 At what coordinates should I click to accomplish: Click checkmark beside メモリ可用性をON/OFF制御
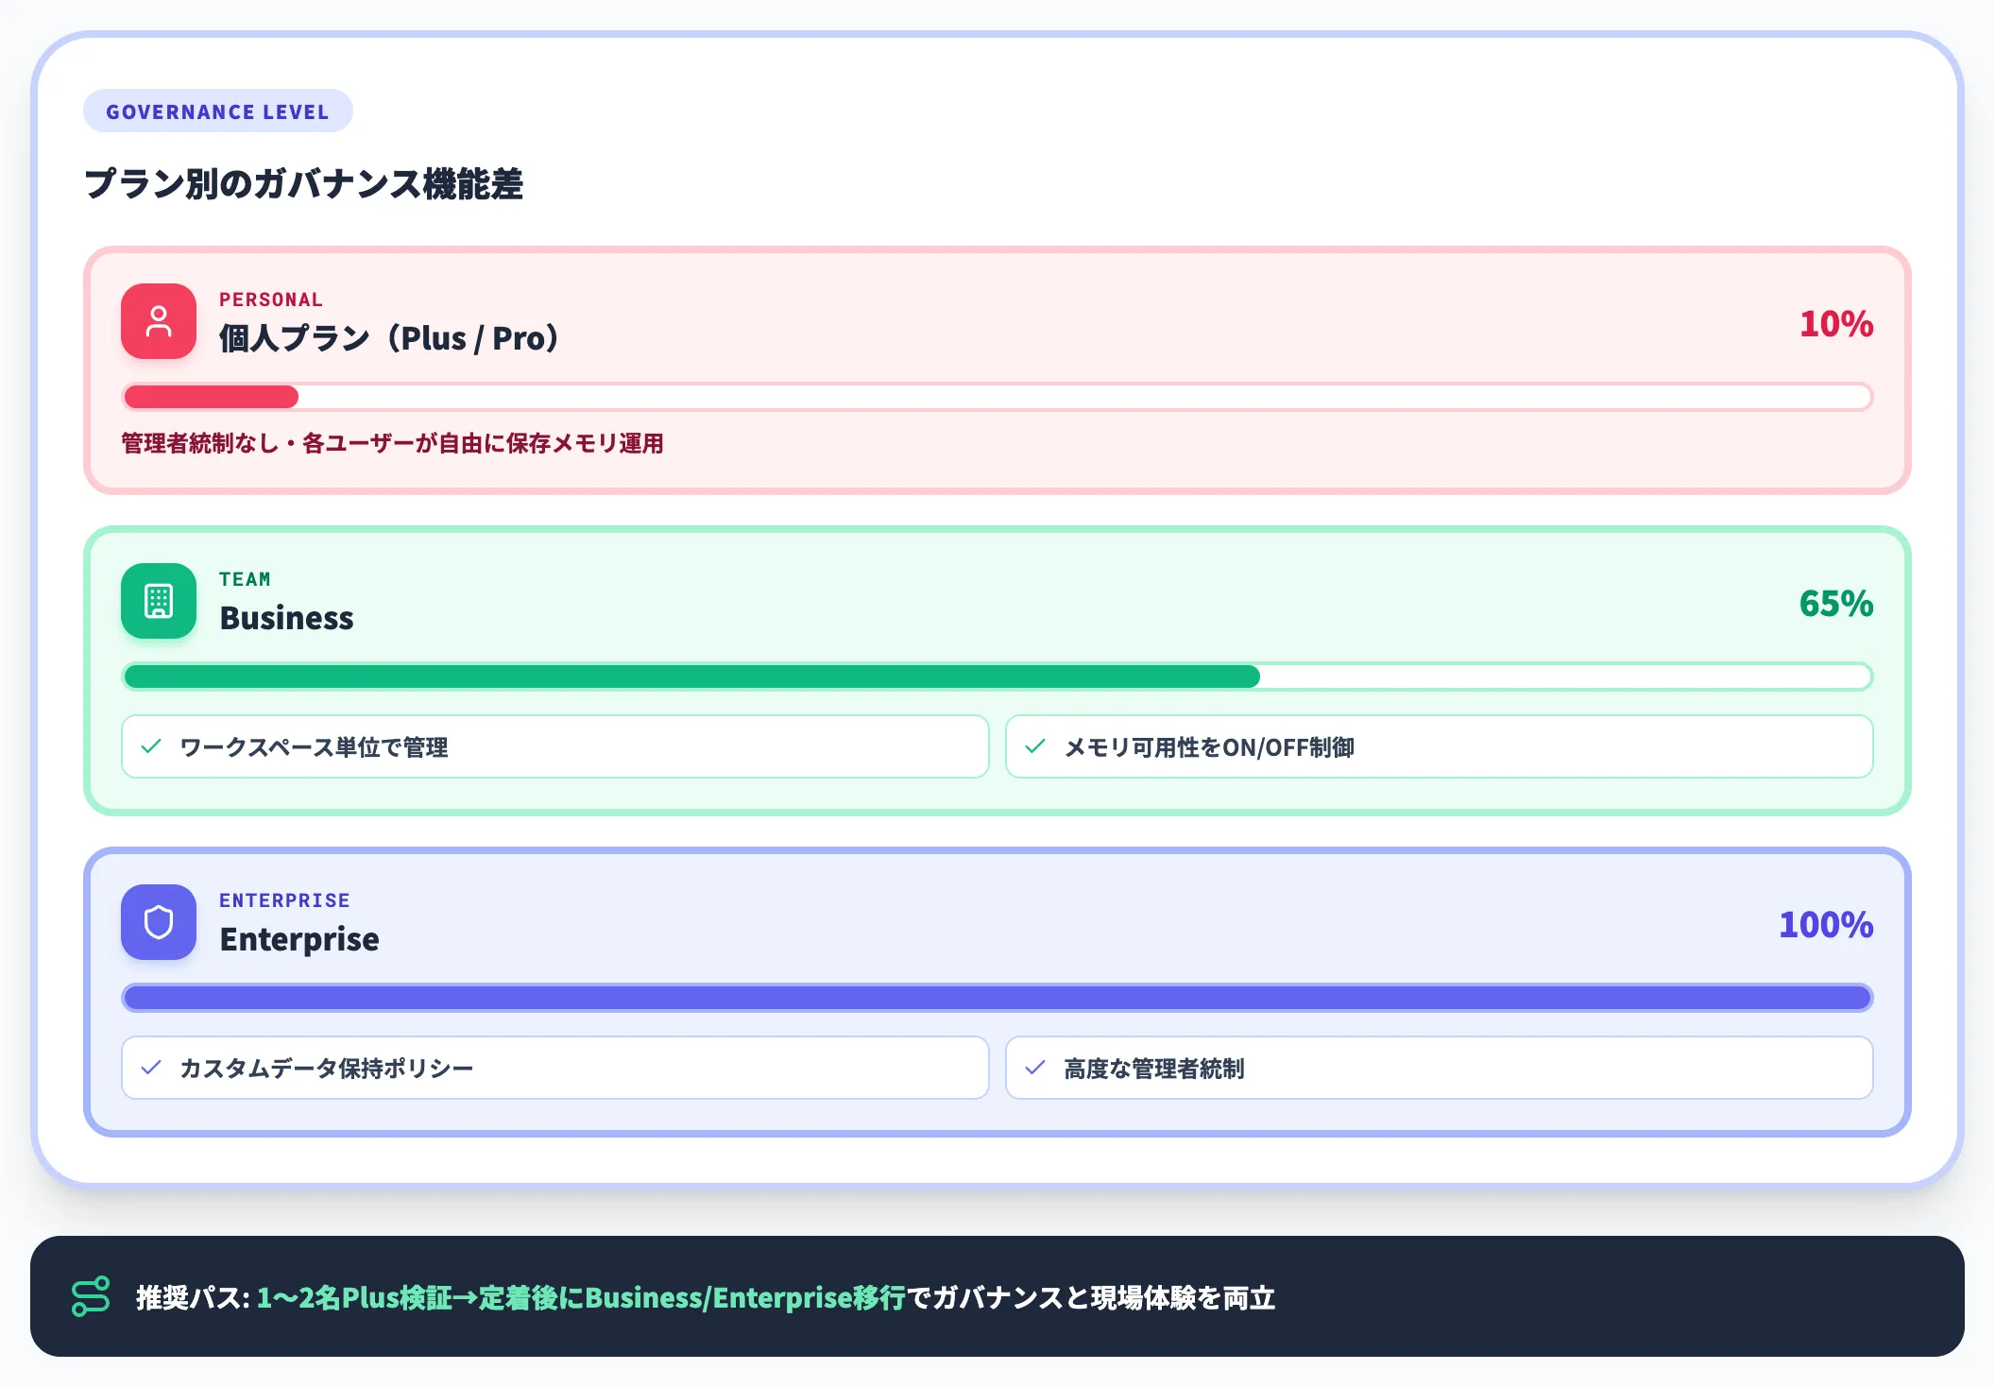click(x=1035, y=746)
